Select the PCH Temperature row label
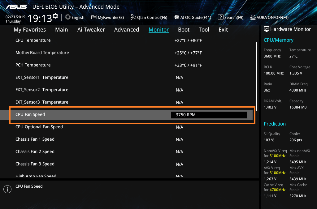The height and width of the screenshot is (209, 317). [33, 65]
